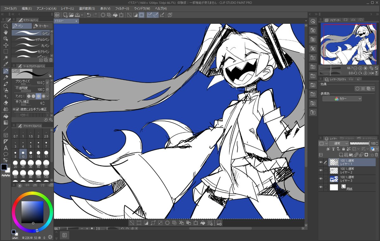This screenshot has height=241, width=380.
Task: Click the Open file folder icon
Action: [71, 15]
